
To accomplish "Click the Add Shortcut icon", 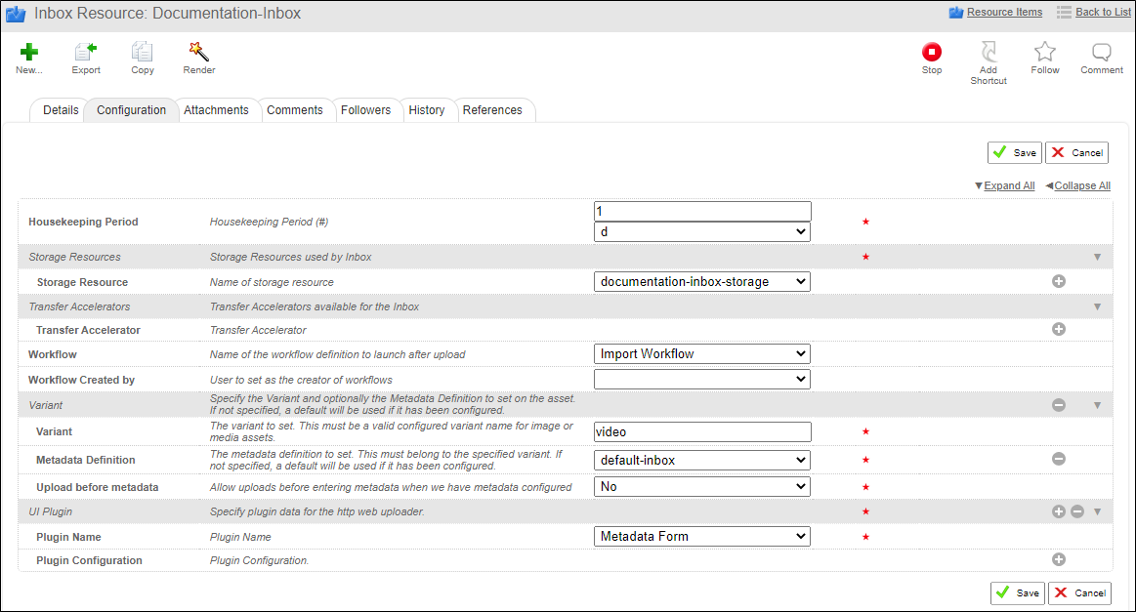I will pos(988,51).
